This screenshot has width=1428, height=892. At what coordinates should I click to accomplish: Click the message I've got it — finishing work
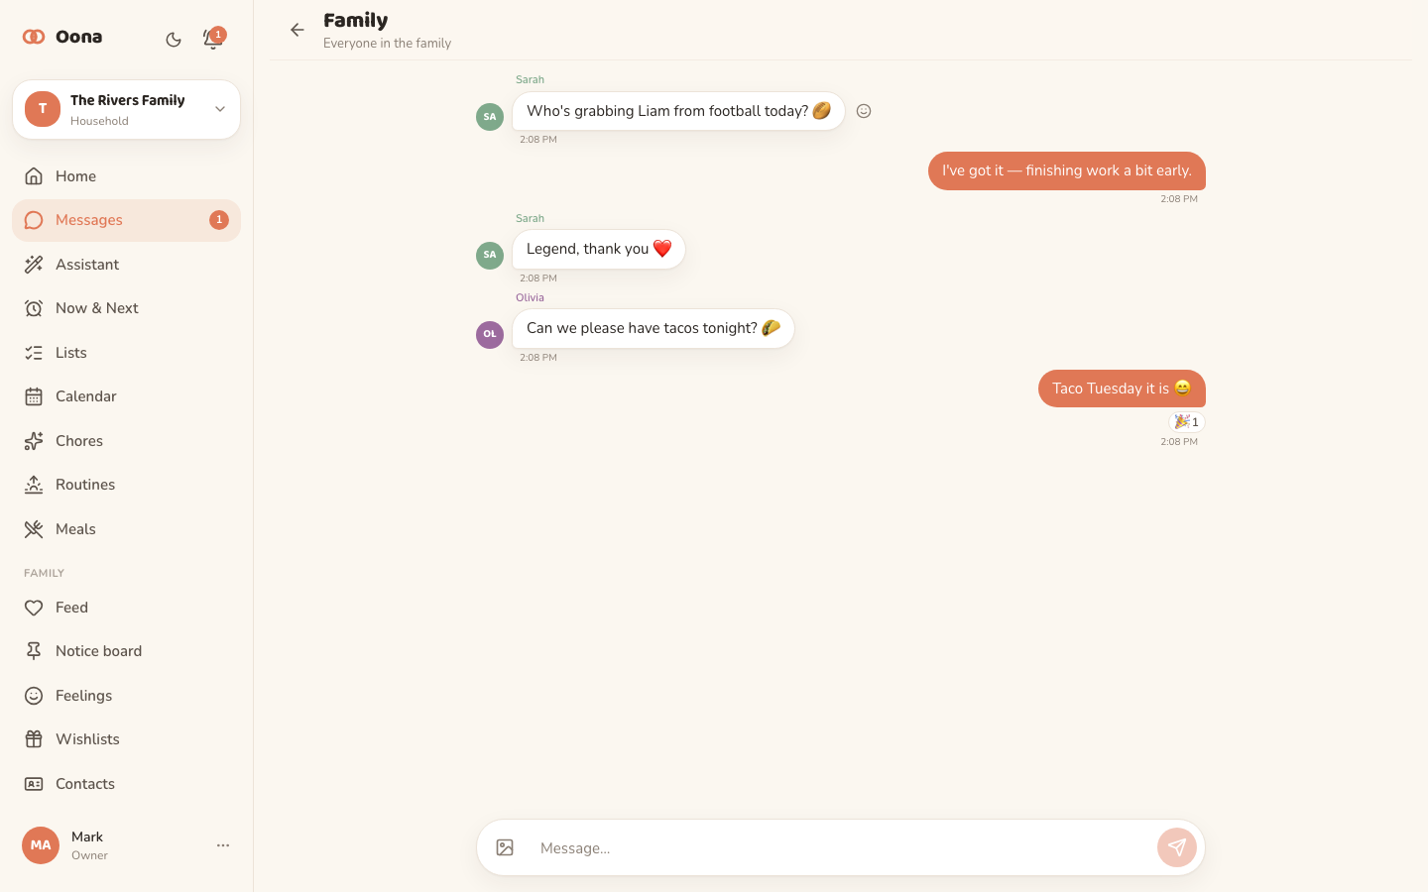point(1067,170)
